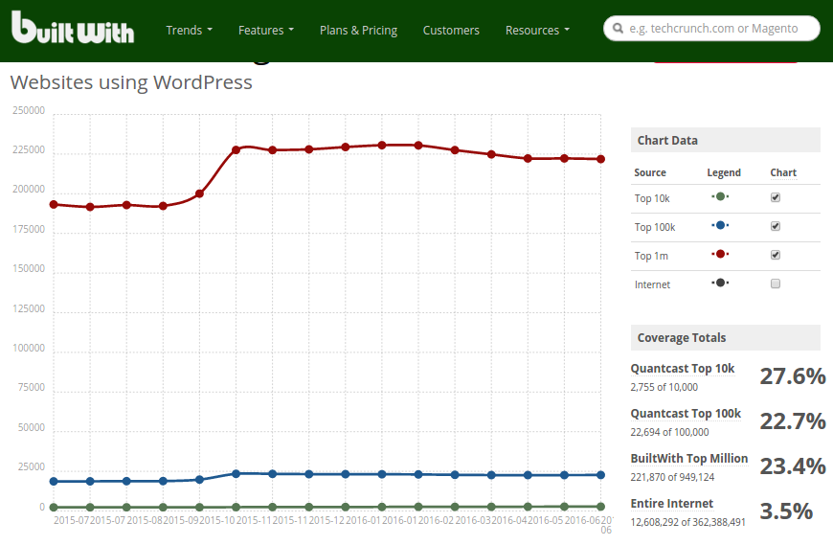Viewport: 833px width, 545px height.
Task: Click the '22,694 of 100,000' text
Action: pos(669,432)
